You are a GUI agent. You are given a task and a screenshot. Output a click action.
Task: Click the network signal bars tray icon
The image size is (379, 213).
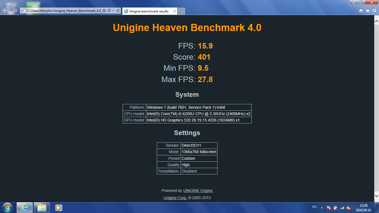coord(342,207)
